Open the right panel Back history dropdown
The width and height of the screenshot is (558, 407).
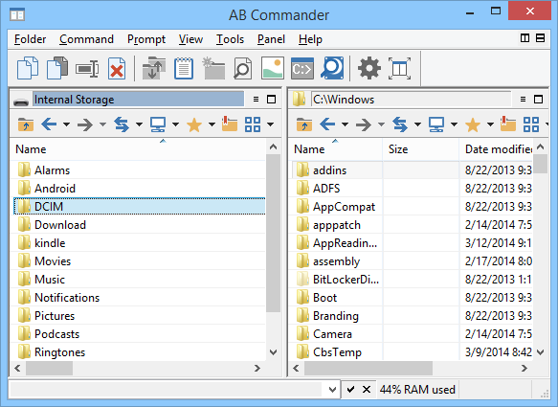pyautogui.click(x=345, y=124)
